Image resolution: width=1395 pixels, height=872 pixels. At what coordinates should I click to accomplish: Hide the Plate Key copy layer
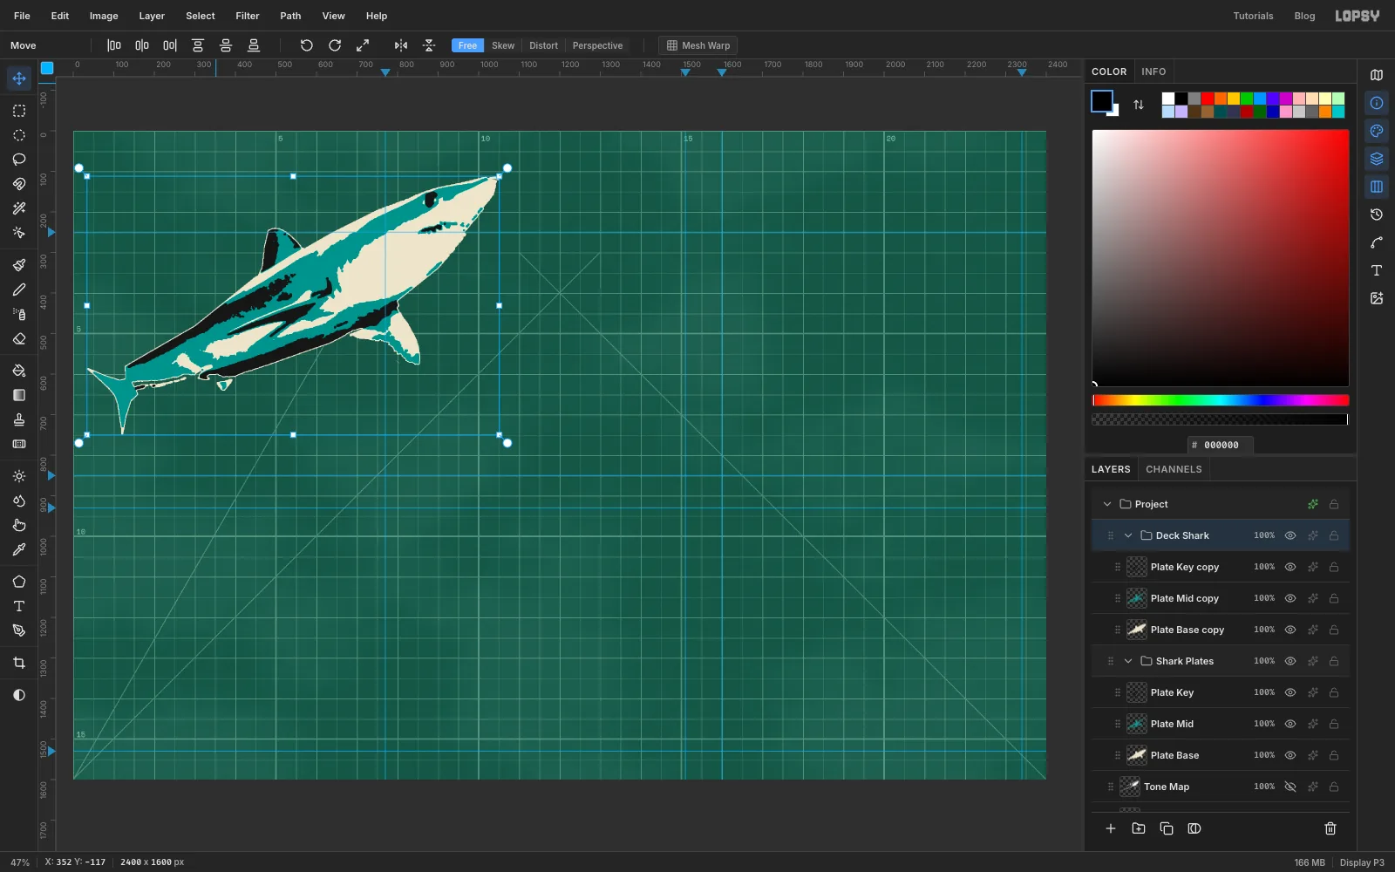point(1290,567)
